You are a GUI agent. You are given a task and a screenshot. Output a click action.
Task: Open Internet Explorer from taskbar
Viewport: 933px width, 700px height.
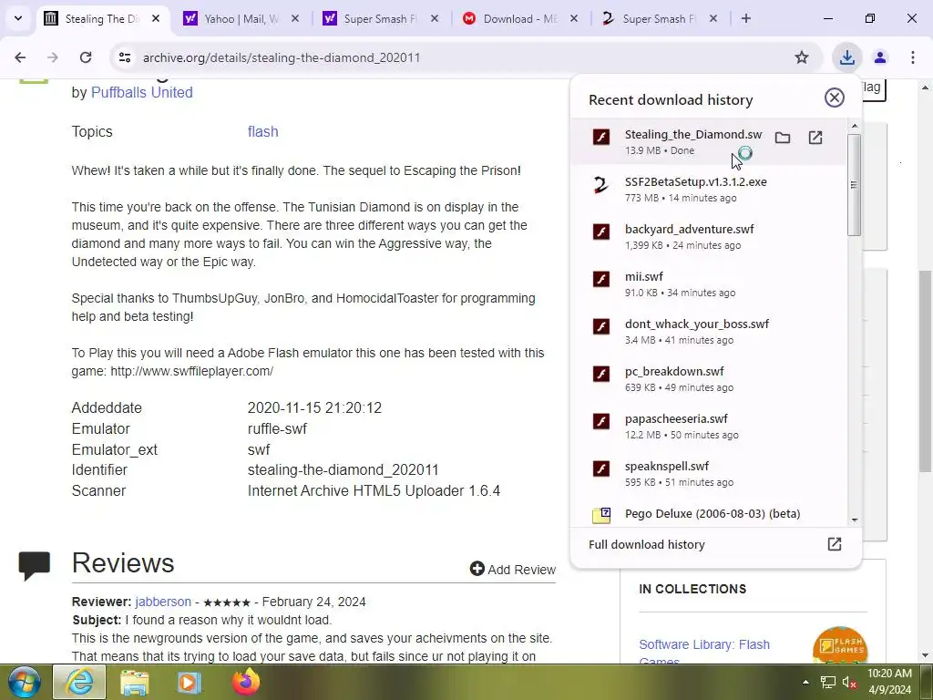tap(80, 682)
